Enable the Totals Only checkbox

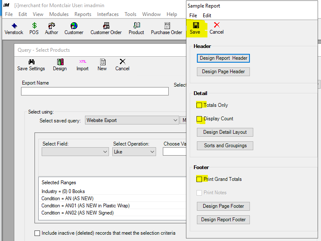(x=199, y=105)
